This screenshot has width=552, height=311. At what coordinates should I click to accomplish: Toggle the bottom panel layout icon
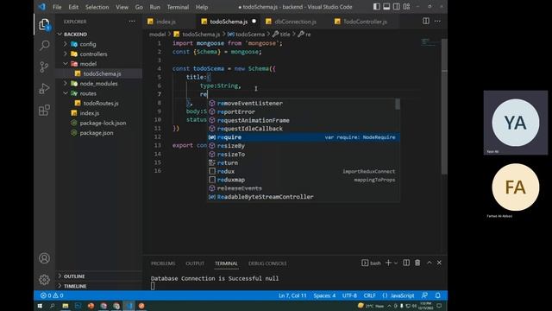click(386, 7)
